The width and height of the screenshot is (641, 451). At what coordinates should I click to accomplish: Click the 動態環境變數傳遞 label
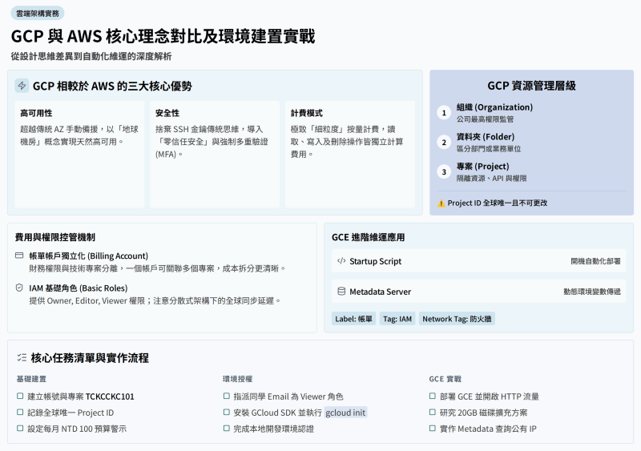click(x=592, y=292)
